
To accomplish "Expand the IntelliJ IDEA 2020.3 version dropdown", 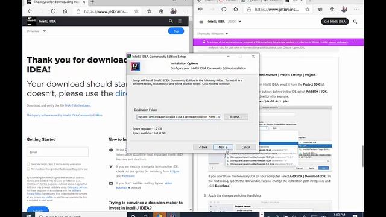I will pos(235,22).
